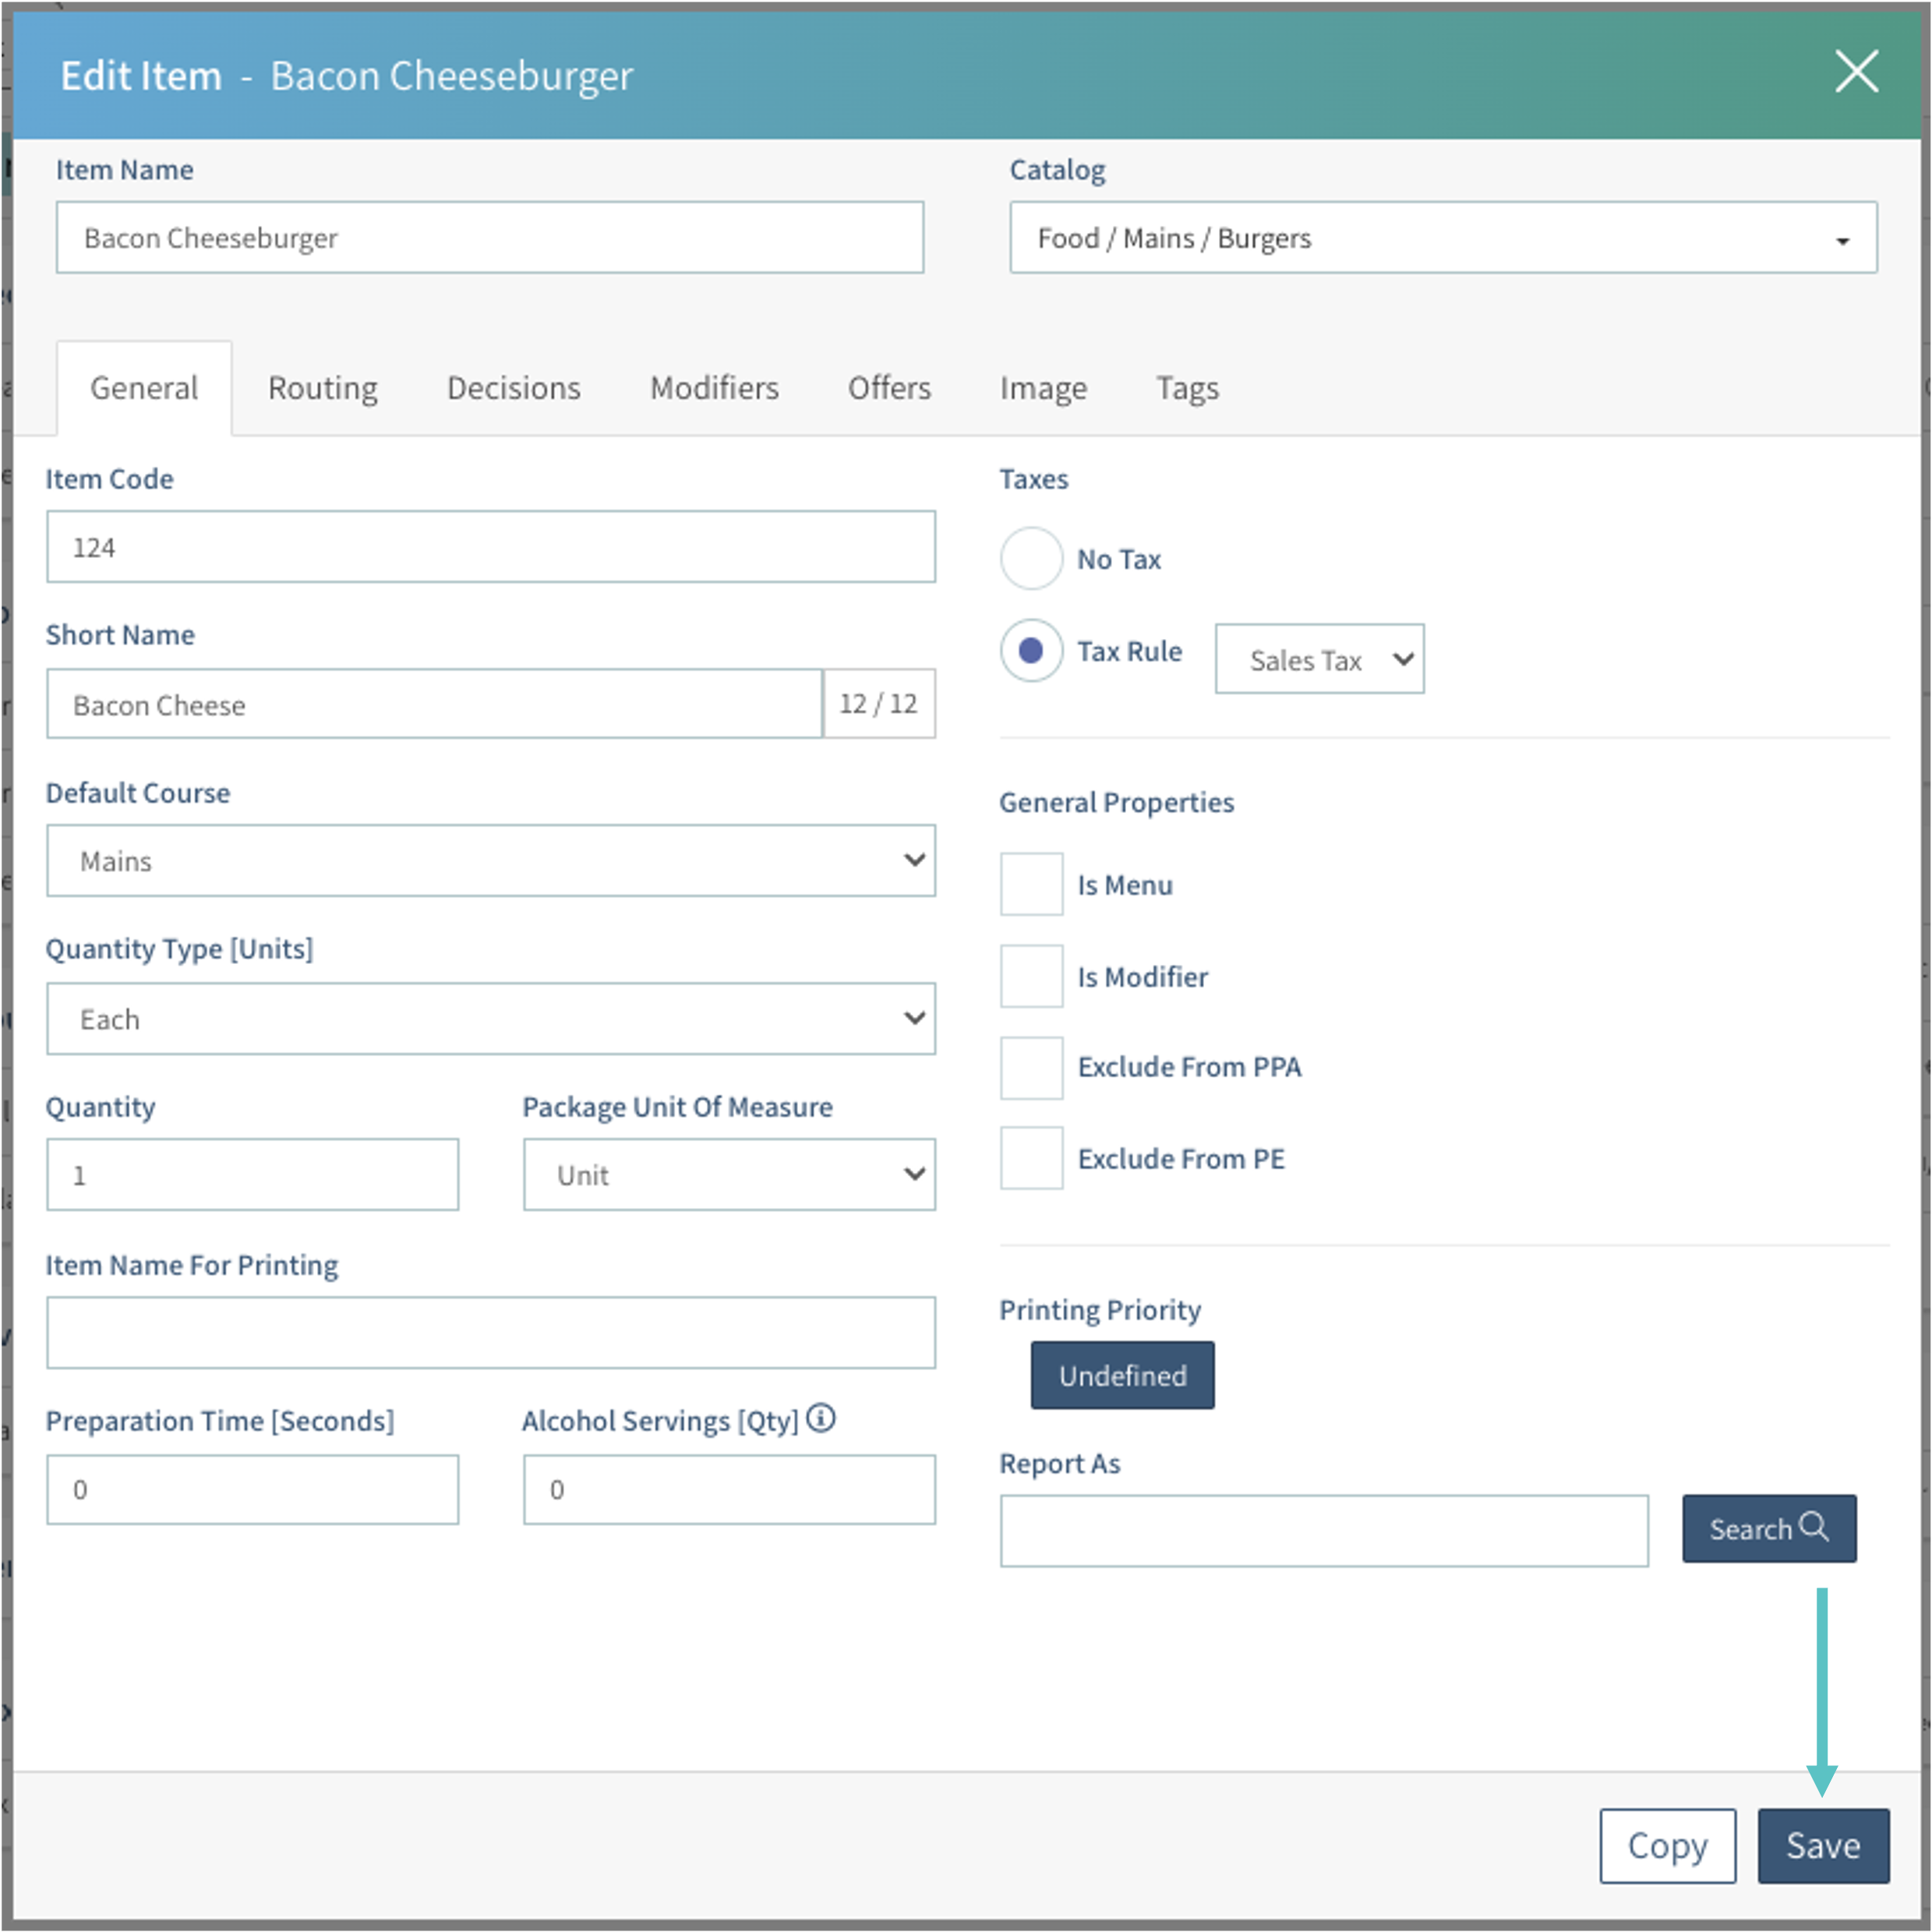The width and height of the screenshot is (1932, 1932).
Task: Go to the Tags tab
Action: (x=1187, y=388)
